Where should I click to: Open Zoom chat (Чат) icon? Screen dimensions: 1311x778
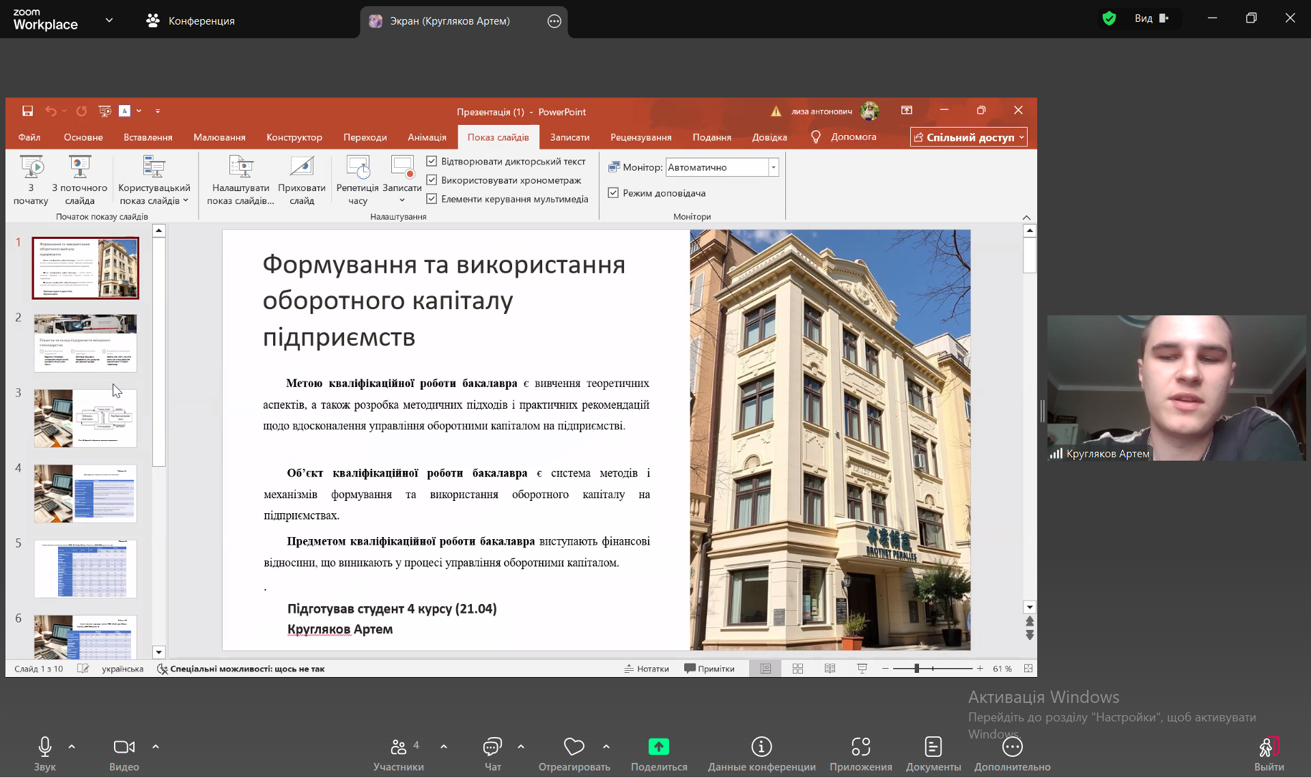492,747
